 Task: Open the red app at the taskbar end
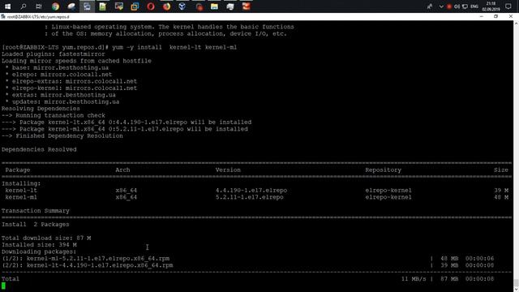[246, 6]
